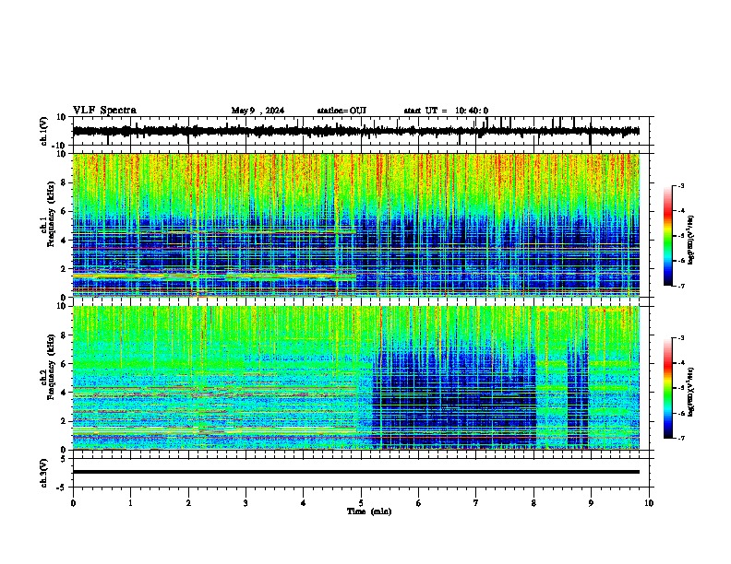Click time-axis tick label "7"

(x=476, y=503)
